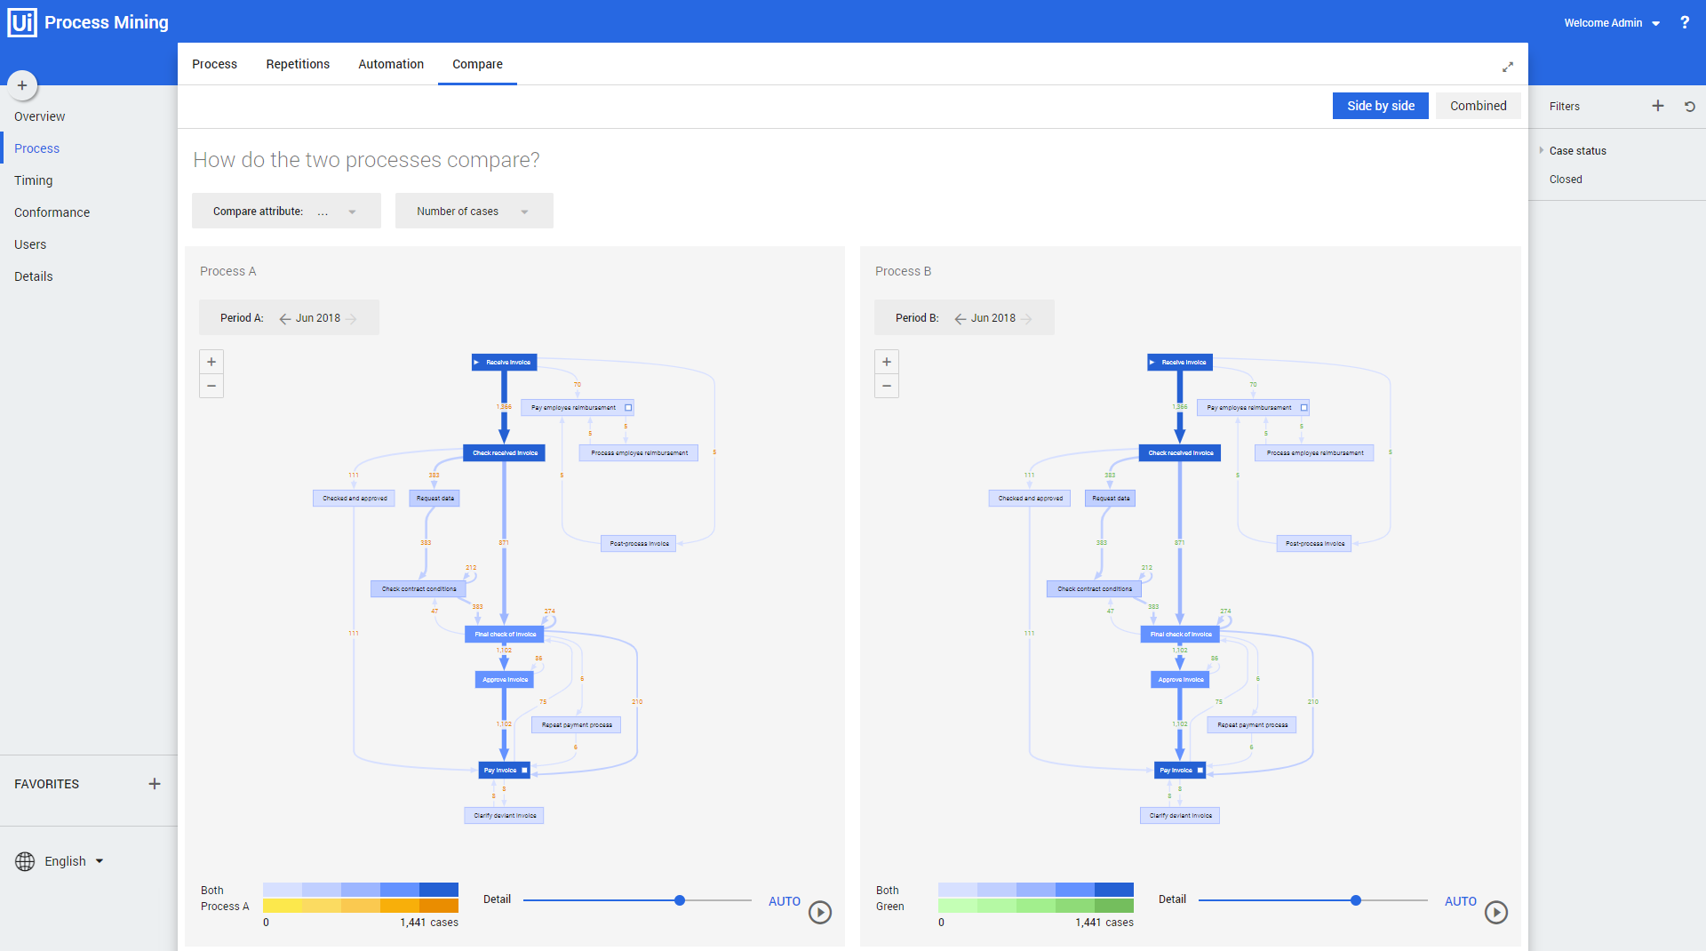The height and width of the screenshot is (951, 1706).
Task: Add an entry to FAVORITES with the plus icon
Action: click(x=155, y=784)
